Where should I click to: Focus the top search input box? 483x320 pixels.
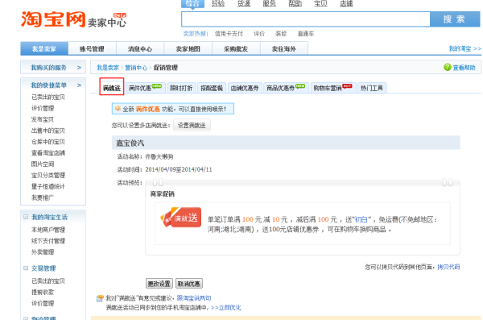tap(306, 19)
